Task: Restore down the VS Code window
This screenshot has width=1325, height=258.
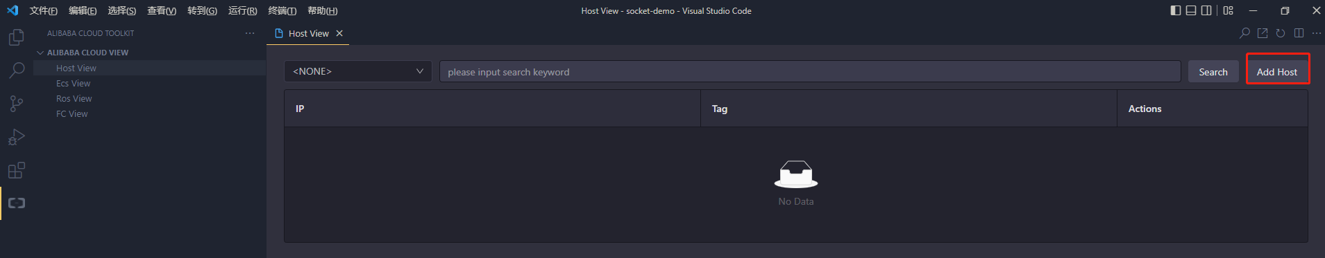Action: click(x=1285, y=10)
